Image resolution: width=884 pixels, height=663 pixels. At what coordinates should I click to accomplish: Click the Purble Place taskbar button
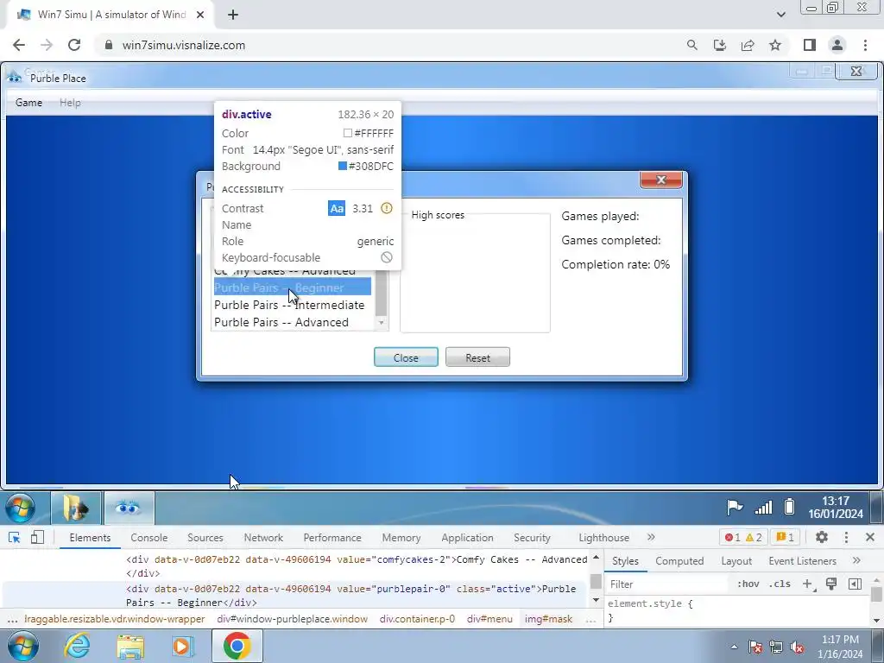[128, 508]
